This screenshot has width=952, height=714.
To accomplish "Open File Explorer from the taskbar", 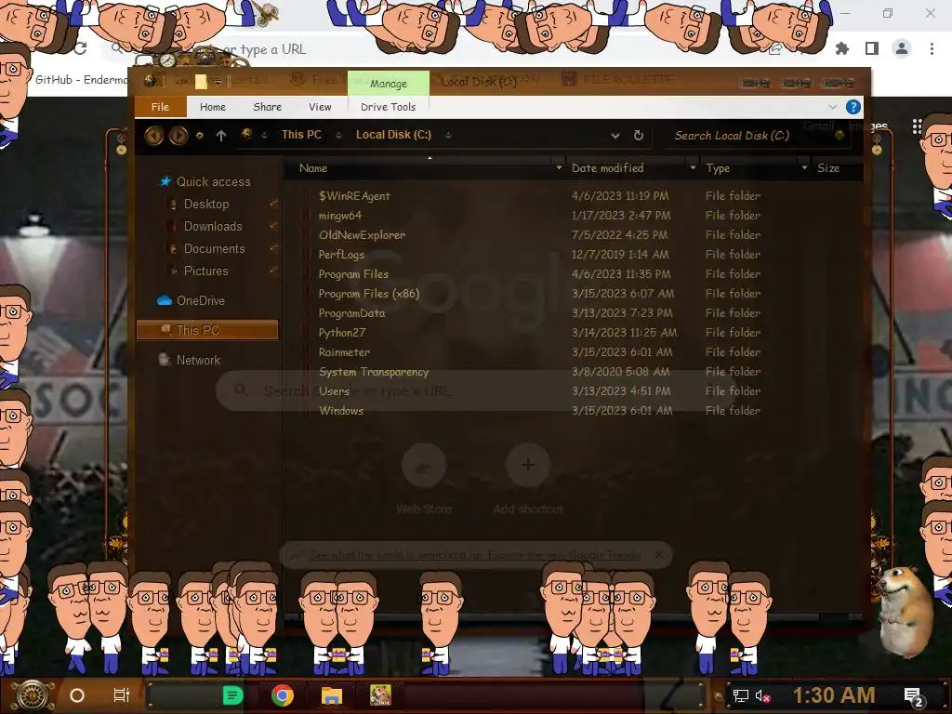I will click(332, 695).
